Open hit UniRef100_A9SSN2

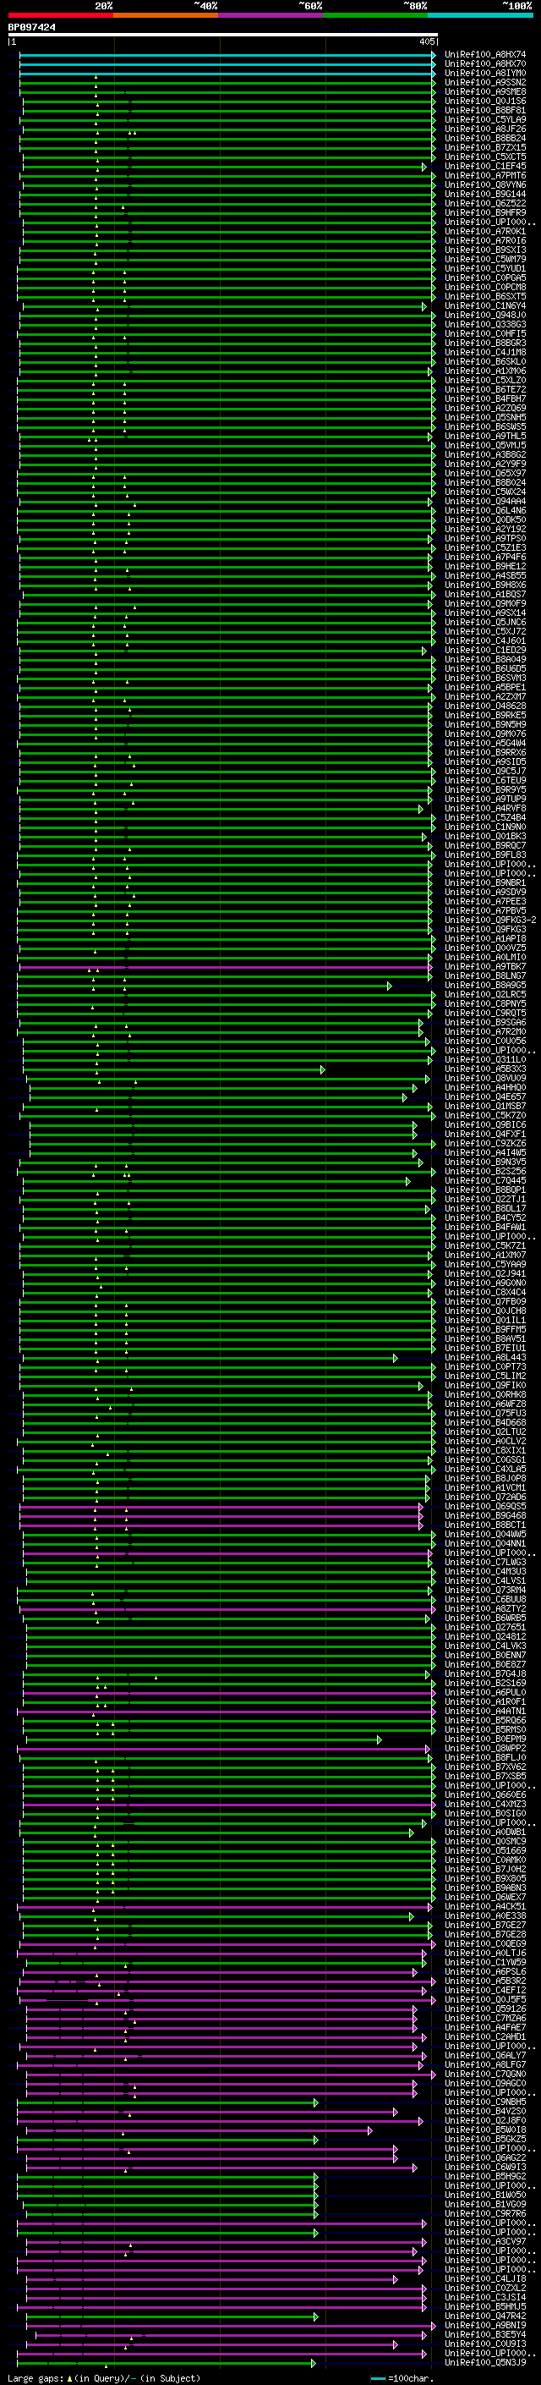(x=485, y=82)
